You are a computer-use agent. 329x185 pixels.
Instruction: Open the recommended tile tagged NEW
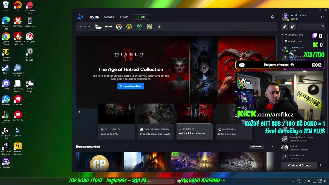pyautogui.click(x=194, y=162)
